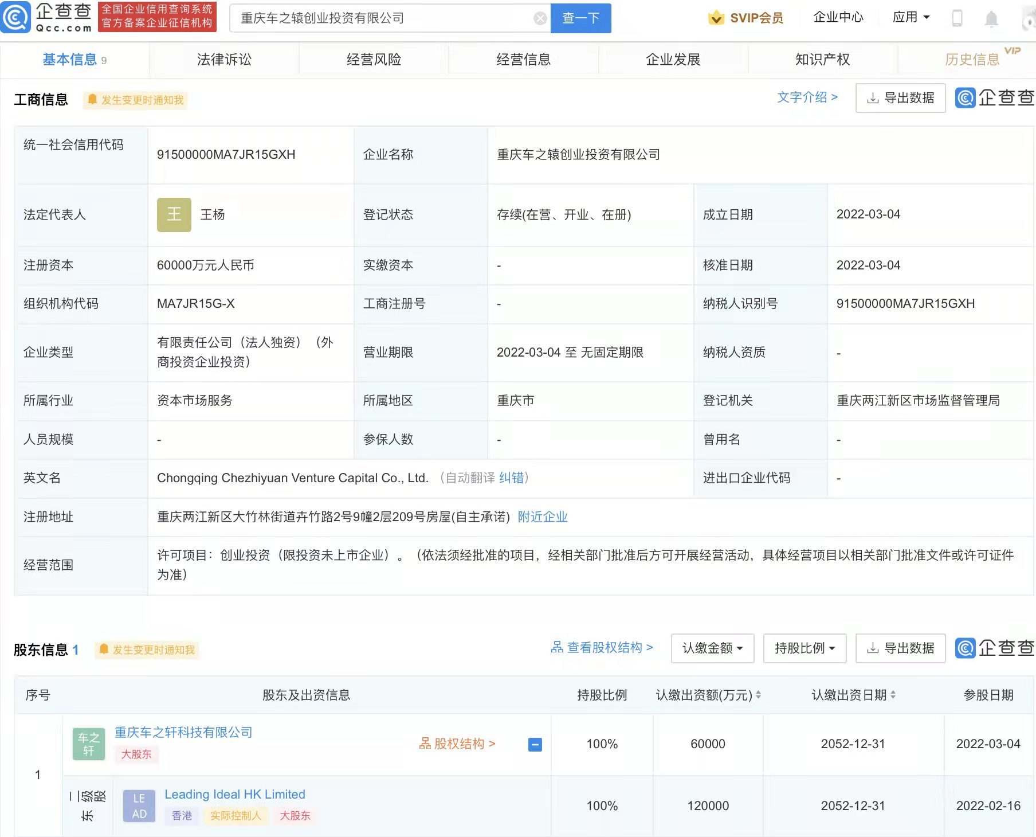Enable 发生变更时通知我 for 工商信息

(135, 100)
